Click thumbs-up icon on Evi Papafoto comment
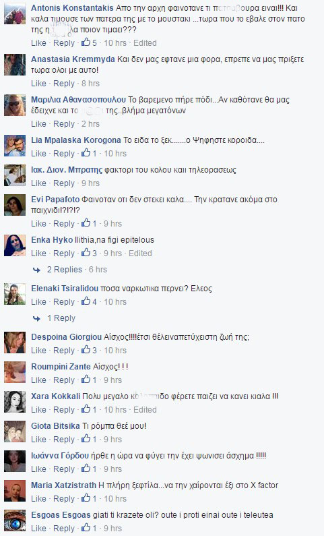The width and height of the screenshot is (324, 536). point(86,223)
